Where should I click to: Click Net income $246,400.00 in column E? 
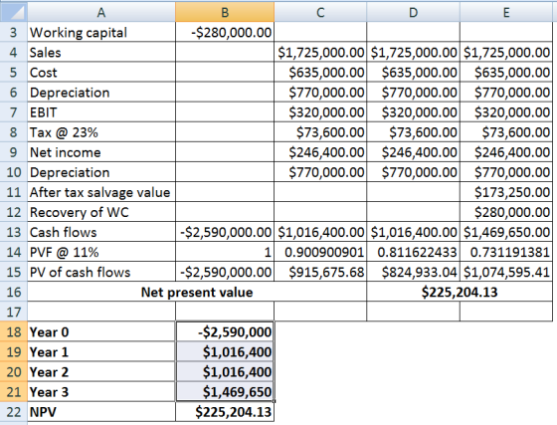pyautogui.click(x=506, y=152)
